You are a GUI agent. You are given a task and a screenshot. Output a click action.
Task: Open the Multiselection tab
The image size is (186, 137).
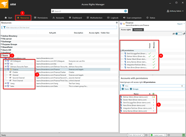(95, 18)
